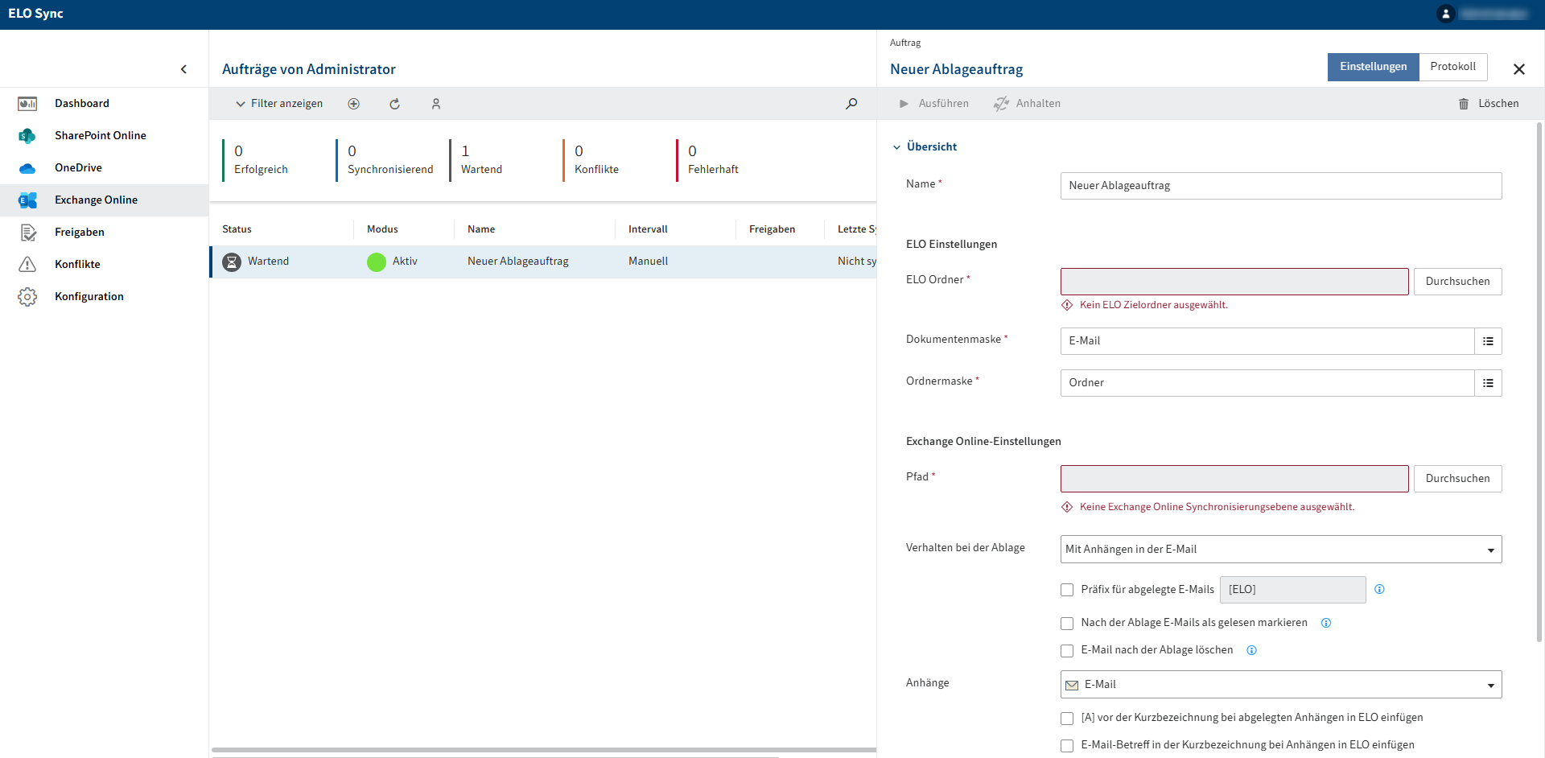This screenshot has height=758, width=1545.
Task: Click the Pfad input field
Action: 1234,479
